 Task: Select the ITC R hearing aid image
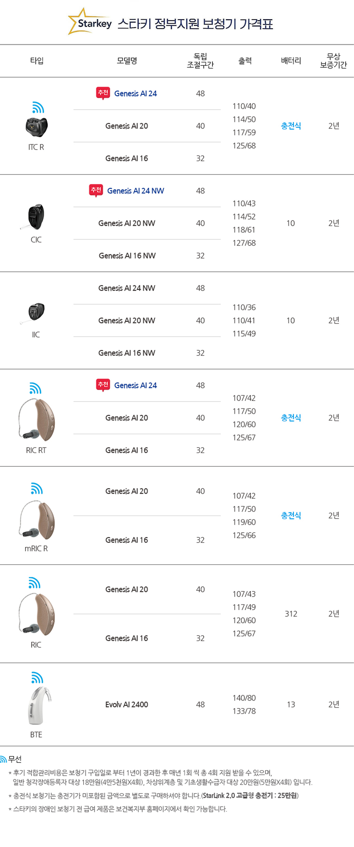[x=36, y=127]
